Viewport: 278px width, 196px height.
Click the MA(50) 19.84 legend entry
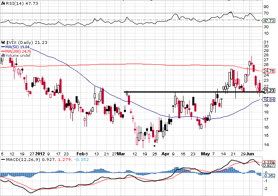pos(17,47)
